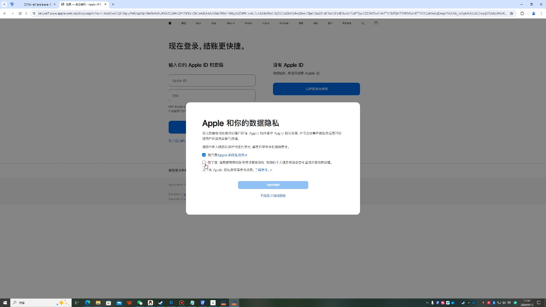Click the cloud sync tray icon
546x307 pixels.
pyautogui.click(x=453, y=303)
